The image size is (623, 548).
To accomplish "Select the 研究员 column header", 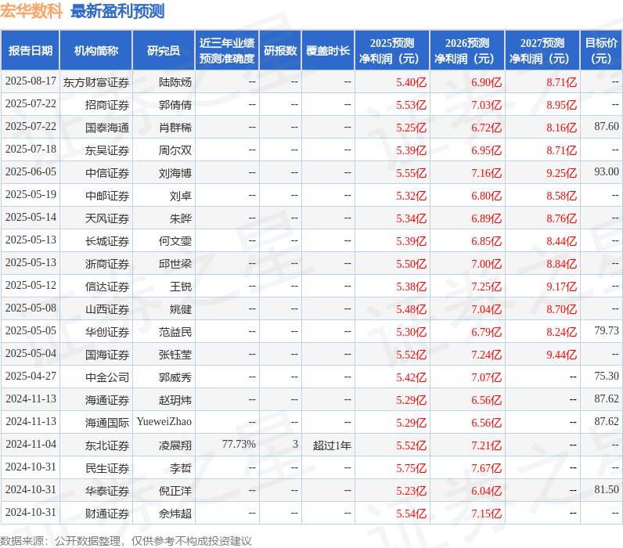I will tap(164, 50).
